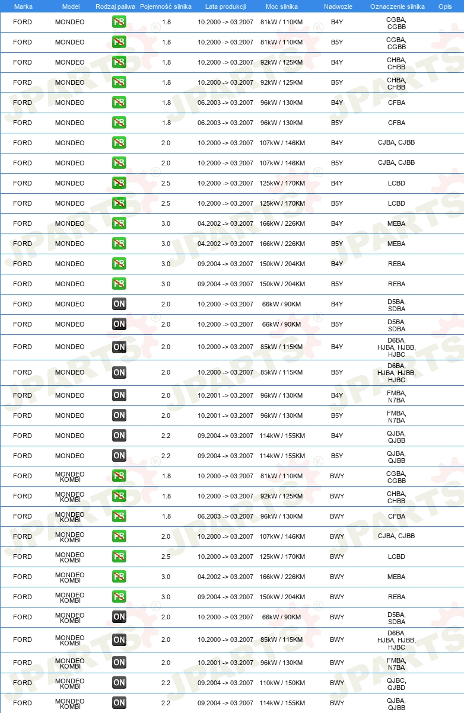Click capacity 2.2 in 114kW B4Y row
Image resolution: width=464 pixels, height=713 pixels.
166,436
